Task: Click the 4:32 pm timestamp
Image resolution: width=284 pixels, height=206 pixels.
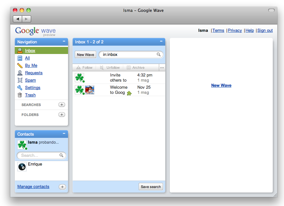Action: click(145, 75)
